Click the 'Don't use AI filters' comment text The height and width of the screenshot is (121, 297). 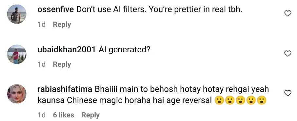tap(160, 10)
